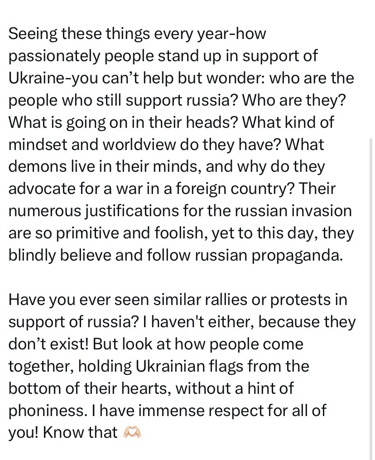
Task: Click the first paragraph's opening word "Seeing"
Action: 33,34
